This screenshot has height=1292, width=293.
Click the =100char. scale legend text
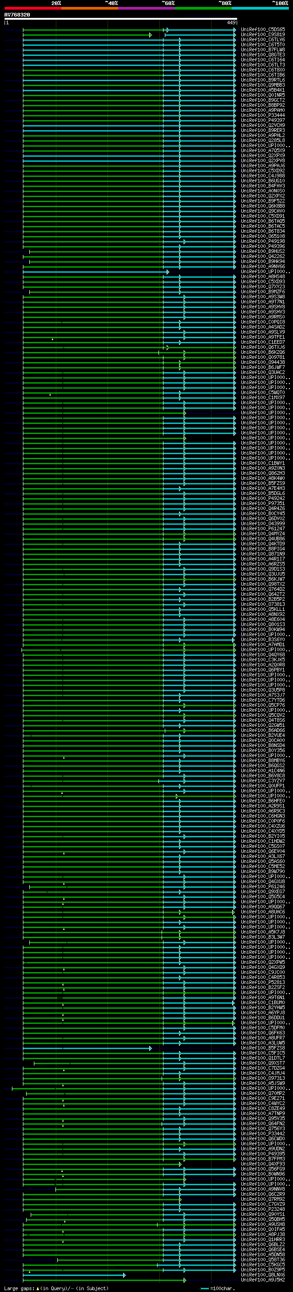pos(222,1288)
